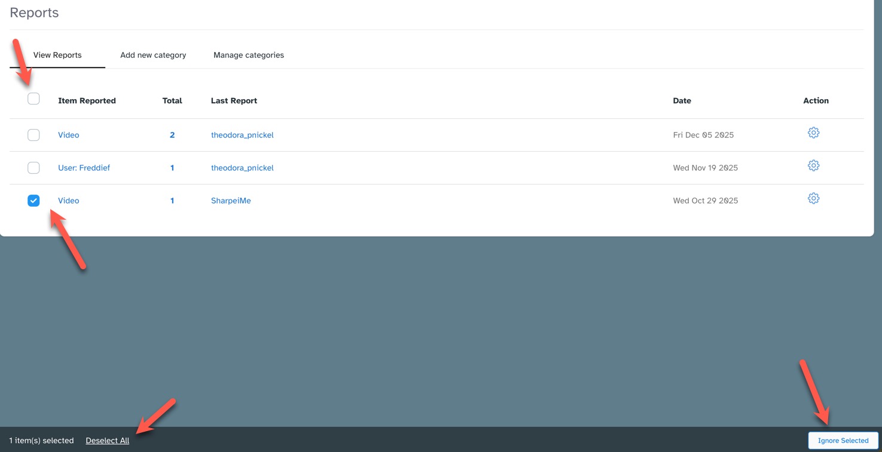Click the total count 2 for first Video
The image size is (882, 452).
pos(172,135)
